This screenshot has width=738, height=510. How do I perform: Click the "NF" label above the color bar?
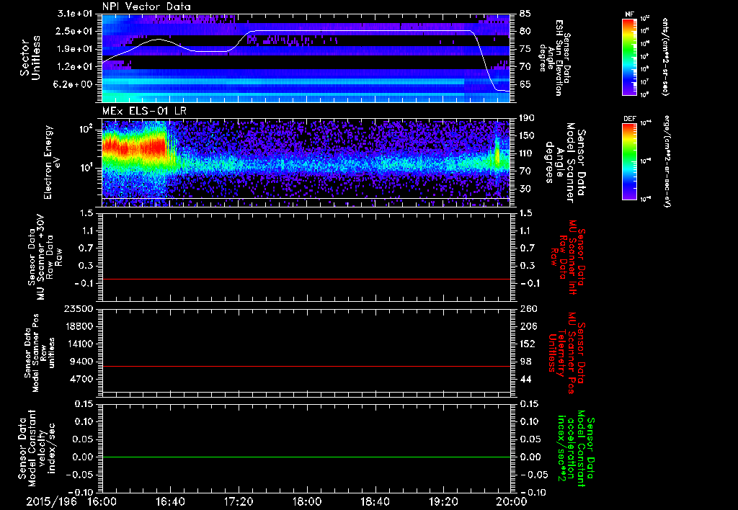tap(630, 14)
